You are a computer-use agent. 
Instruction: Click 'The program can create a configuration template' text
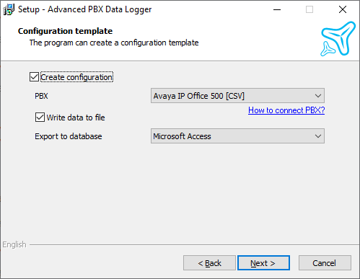114,43
